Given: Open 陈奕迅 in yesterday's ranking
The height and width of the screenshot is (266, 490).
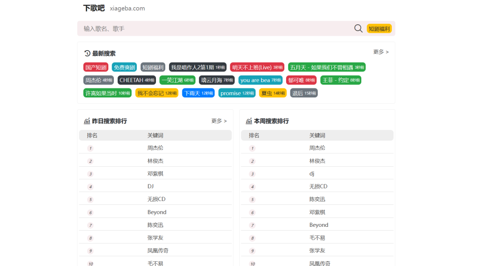Looking at the screenshot, I should tap(156, 225).
